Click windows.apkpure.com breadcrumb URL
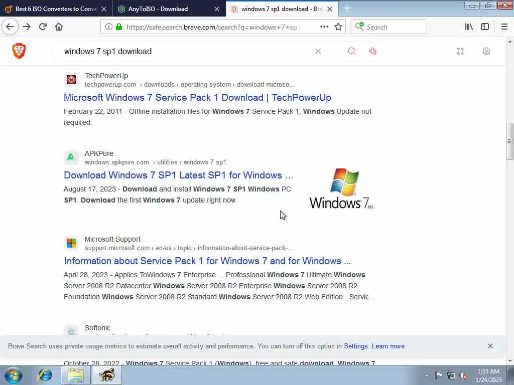The width and height of the screenshot is (514, 385). point(116,162)
